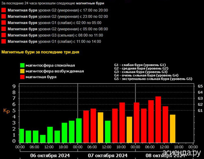Image resolution: width=204 pixels, height=159 pixels.
Task: Click red marker next to G1 storm 02:00–05:00
Action: tap(4, 22)
